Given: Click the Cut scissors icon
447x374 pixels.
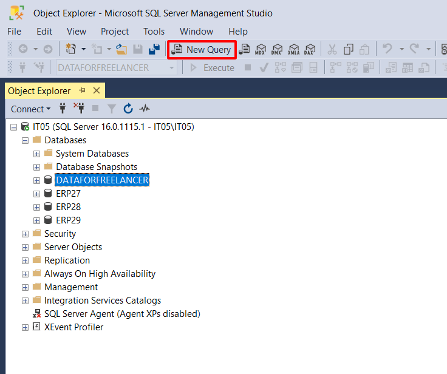Looking at the screenshot, I should pos(332,49).
